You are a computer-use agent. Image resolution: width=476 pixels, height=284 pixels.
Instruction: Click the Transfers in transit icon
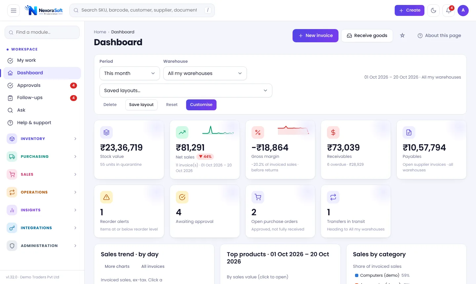click(x=333, y=197)
